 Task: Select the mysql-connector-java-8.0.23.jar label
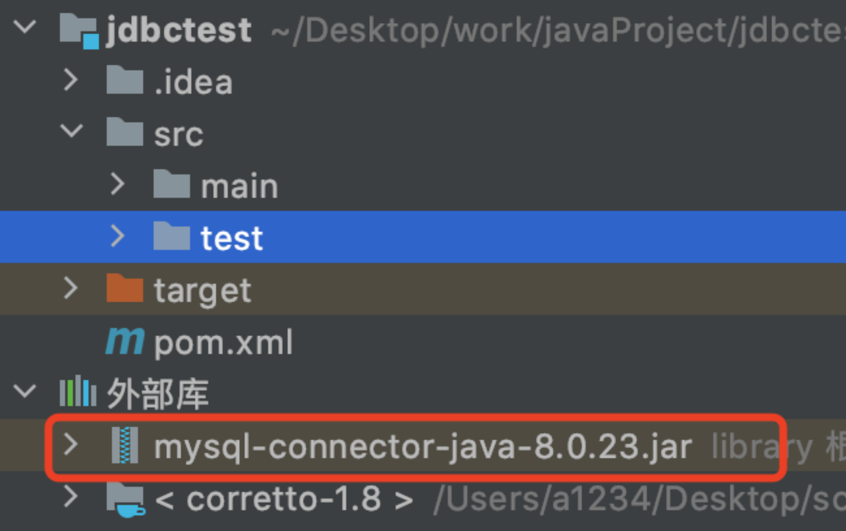click(x=422, y=447)
